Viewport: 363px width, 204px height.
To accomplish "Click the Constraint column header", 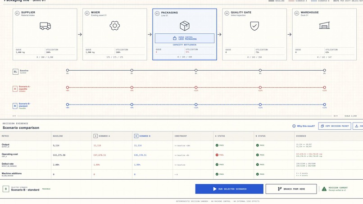I will click(x=193, y=136).
